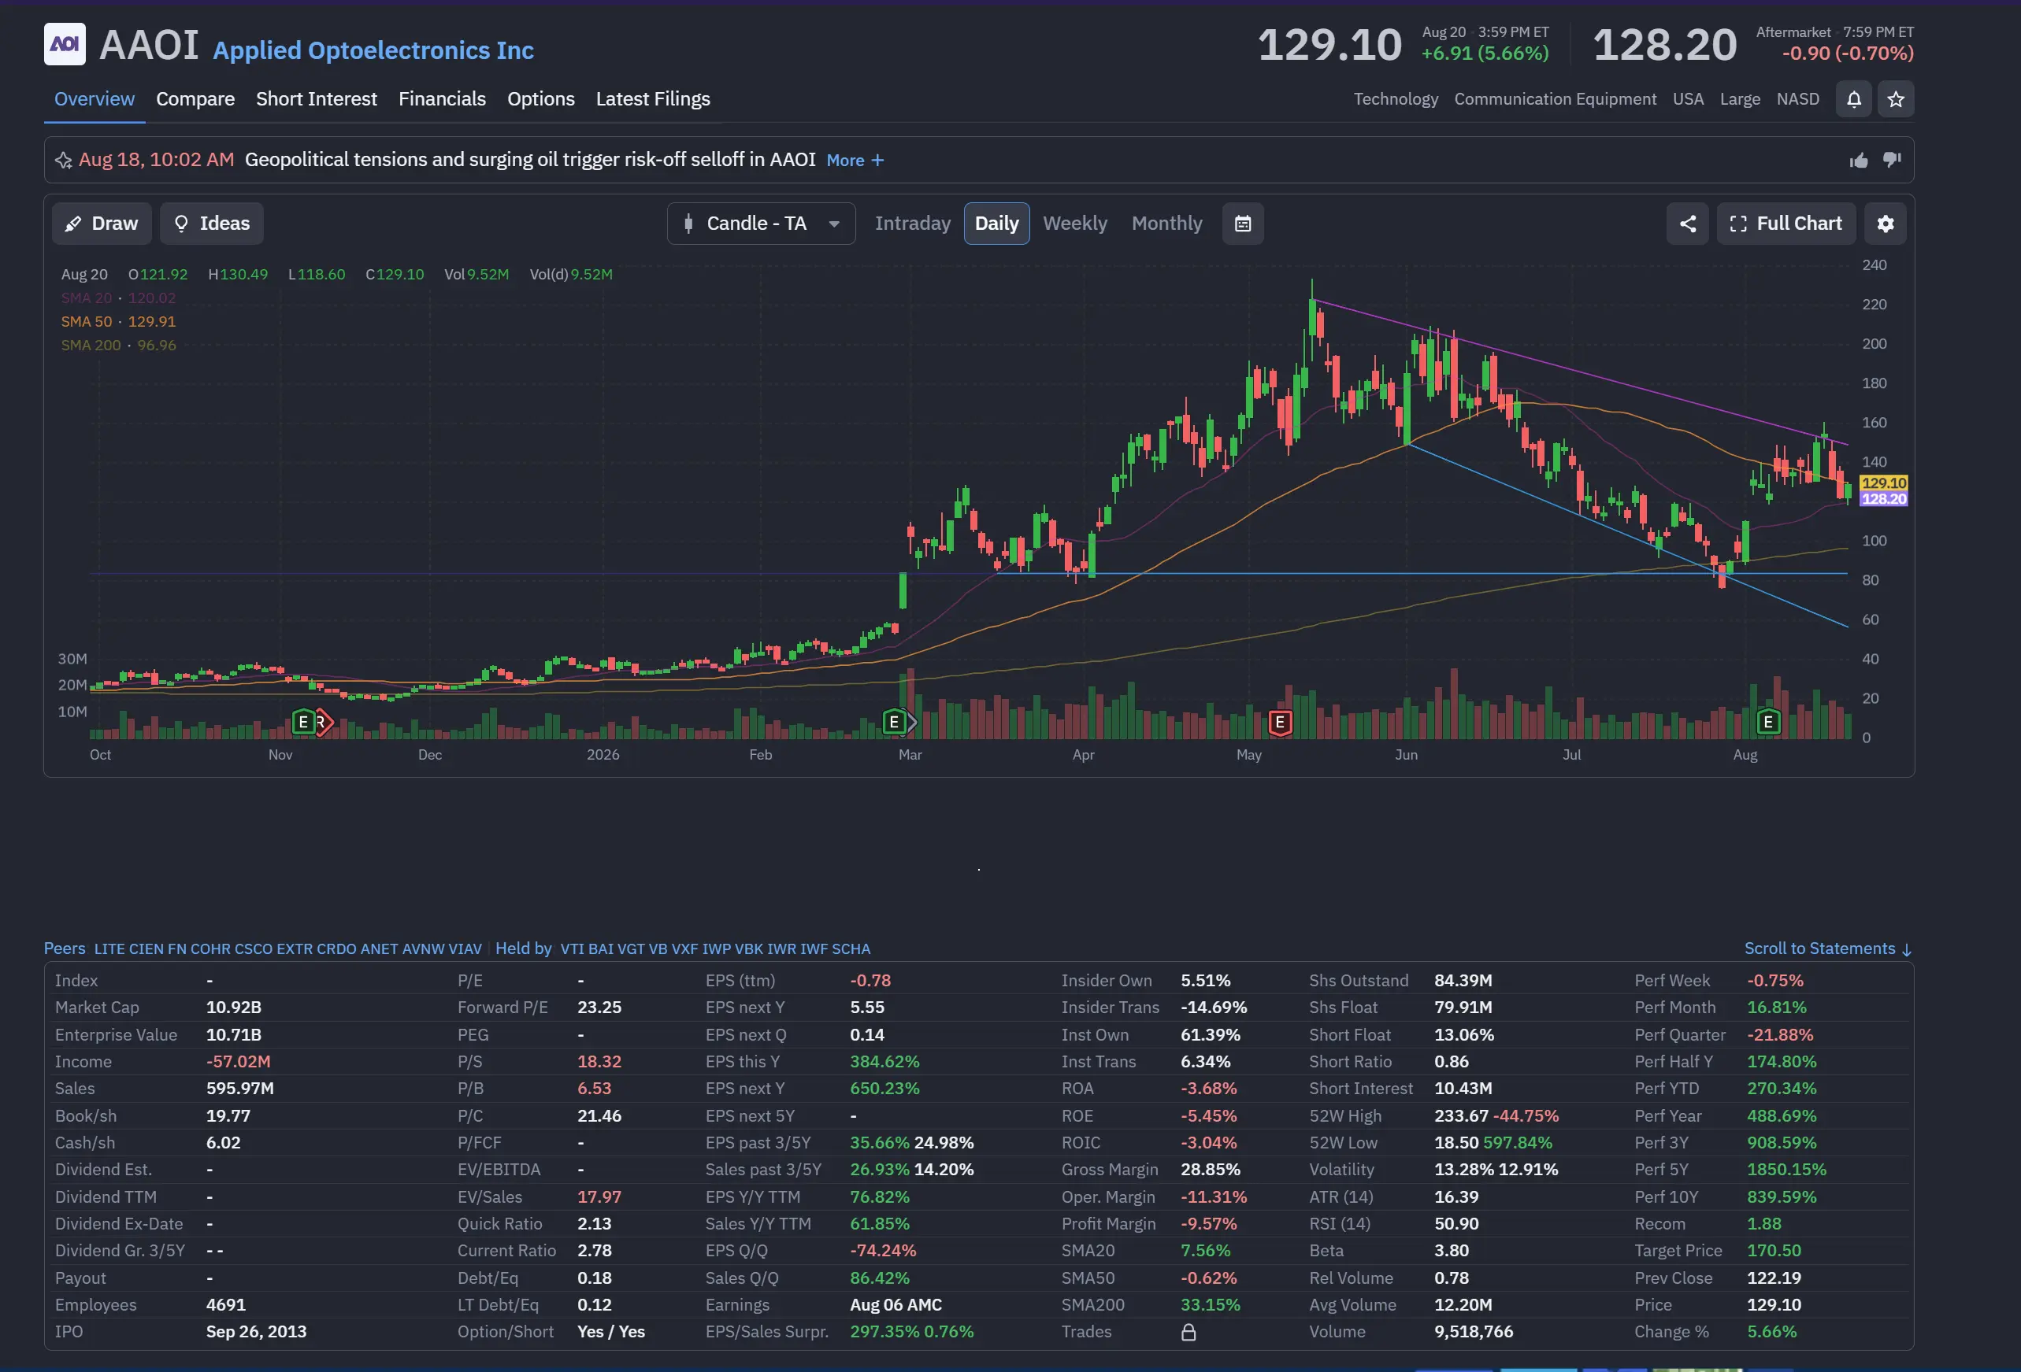Give thumbs down to the news summary
Viewport: 2021px width, 1372px height.
tap(1891, 160)
